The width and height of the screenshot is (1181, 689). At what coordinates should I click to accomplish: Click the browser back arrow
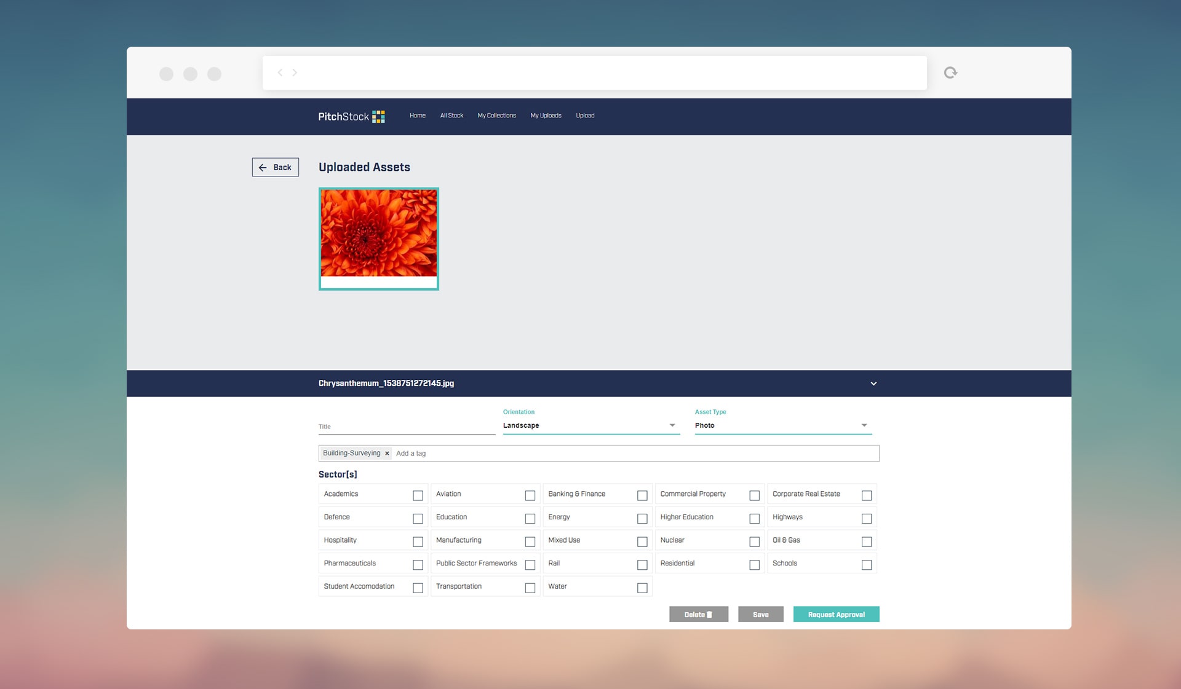coord(280,73)
